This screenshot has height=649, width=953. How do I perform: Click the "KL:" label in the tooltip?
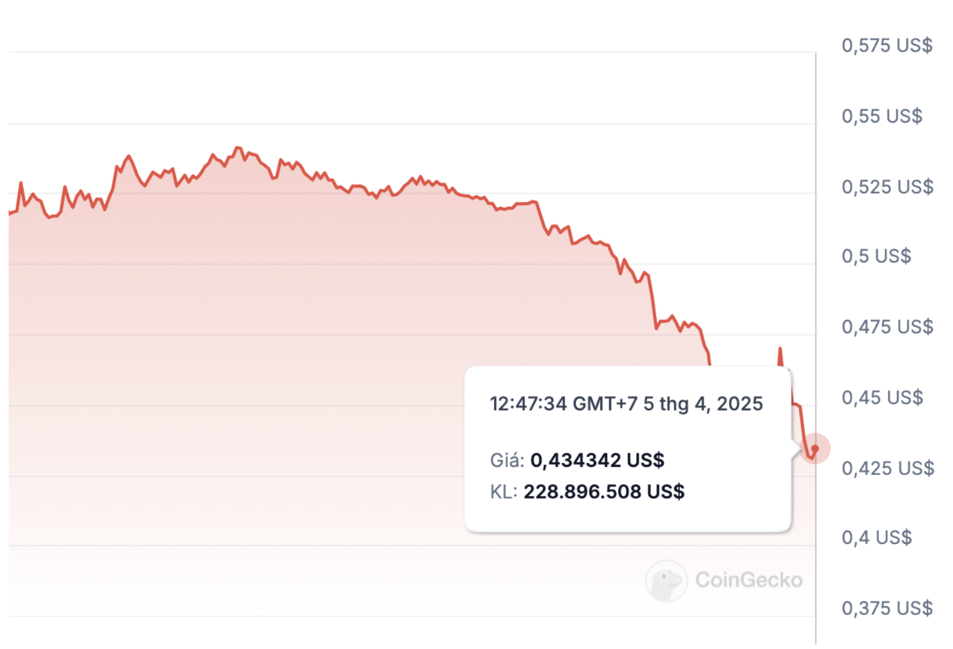tap(503, 492)
